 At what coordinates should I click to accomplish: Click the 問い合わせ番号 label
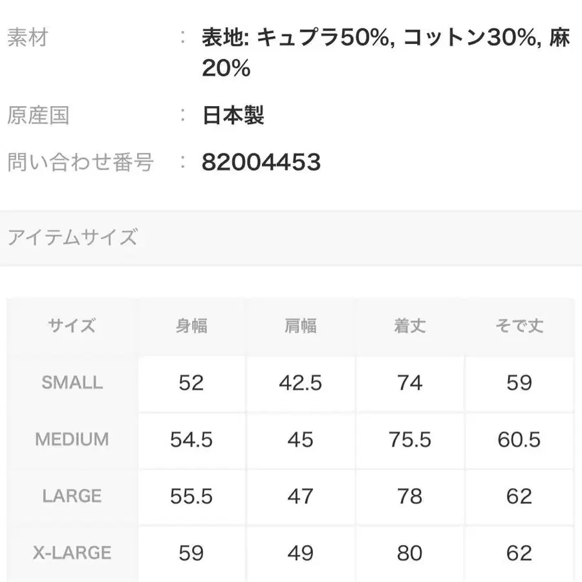pos(80,162)
